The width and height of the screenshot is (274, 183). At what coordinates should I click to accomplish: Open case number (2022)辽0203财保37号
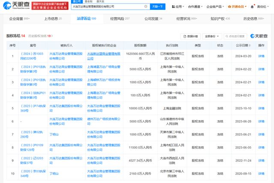coord(32,161)
